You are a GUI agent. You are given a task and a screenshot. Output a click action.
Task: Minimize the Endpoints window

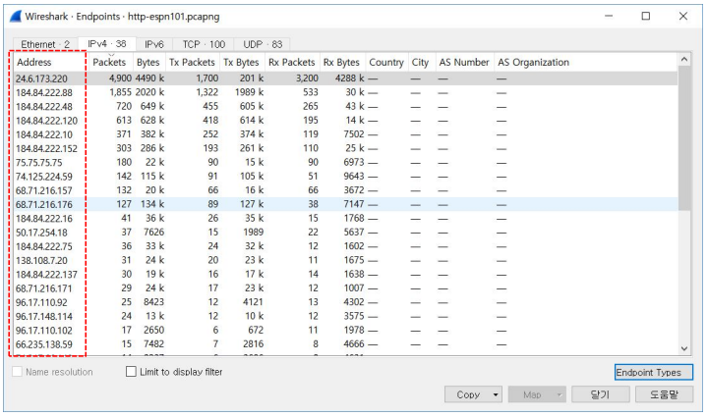tap(609, 17)
